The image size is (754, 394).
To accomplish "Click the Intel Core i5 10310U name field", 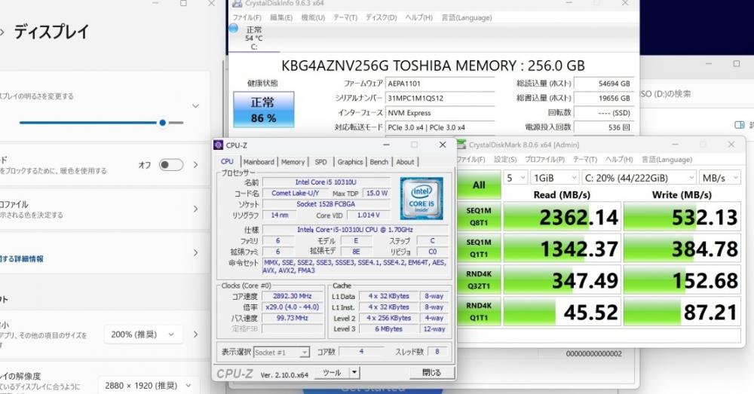I will tap(326, 182).
